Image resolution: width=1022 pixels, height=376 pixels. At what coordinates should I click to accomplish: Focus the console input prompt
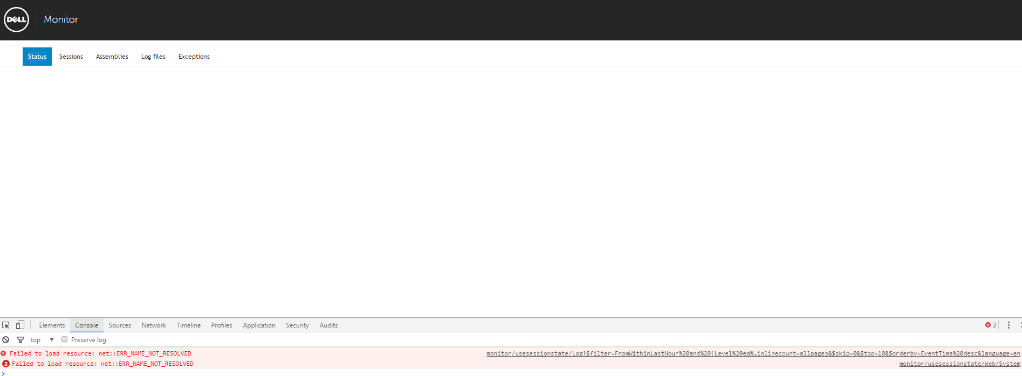click(511, 373)
